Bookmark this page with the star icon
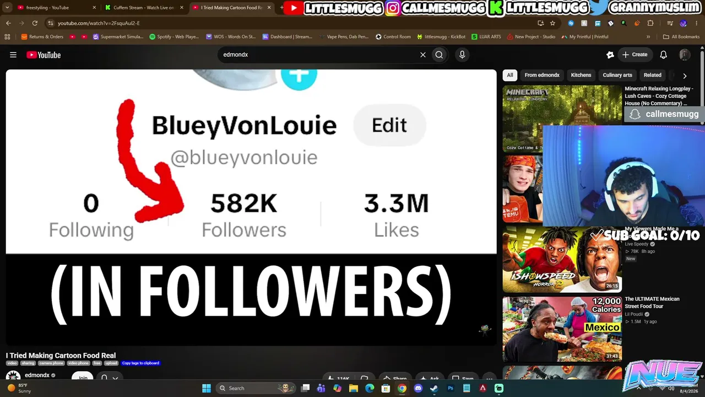The height and width of the screenshot is (397, 705). [552, 23]
